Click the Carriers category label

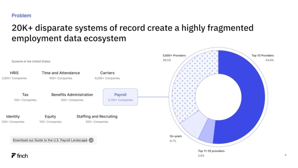107,73
